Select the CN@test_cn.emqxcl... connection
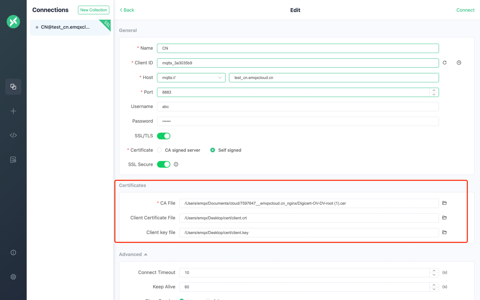 70,27
